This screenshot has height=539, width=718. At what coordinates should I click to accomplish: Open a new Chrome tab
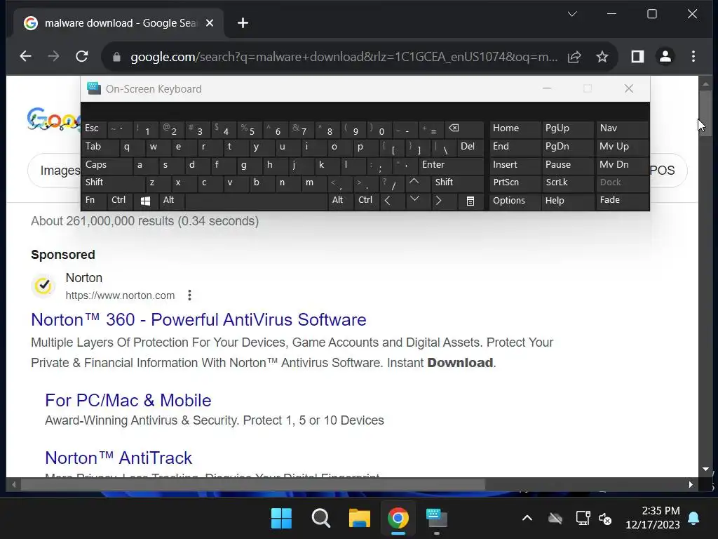[x=243, y=23]
